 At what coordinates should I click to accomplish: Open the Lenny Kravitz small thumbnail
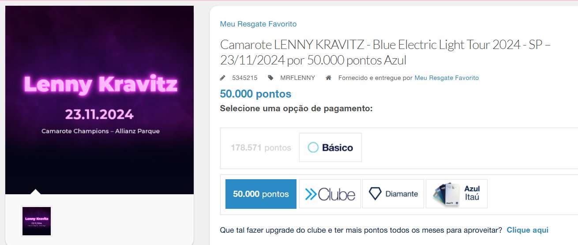click(x=37, y=221)
